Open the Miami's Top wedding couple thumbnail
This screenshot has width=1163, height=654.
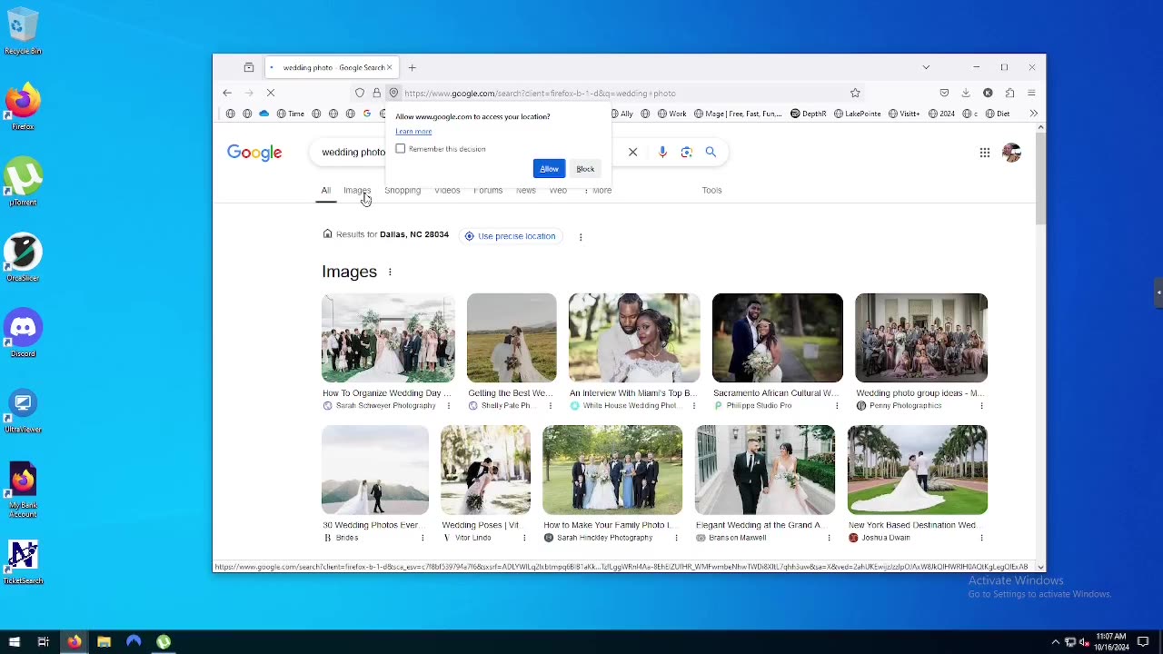pyautogui.click(x=634, y=338)
